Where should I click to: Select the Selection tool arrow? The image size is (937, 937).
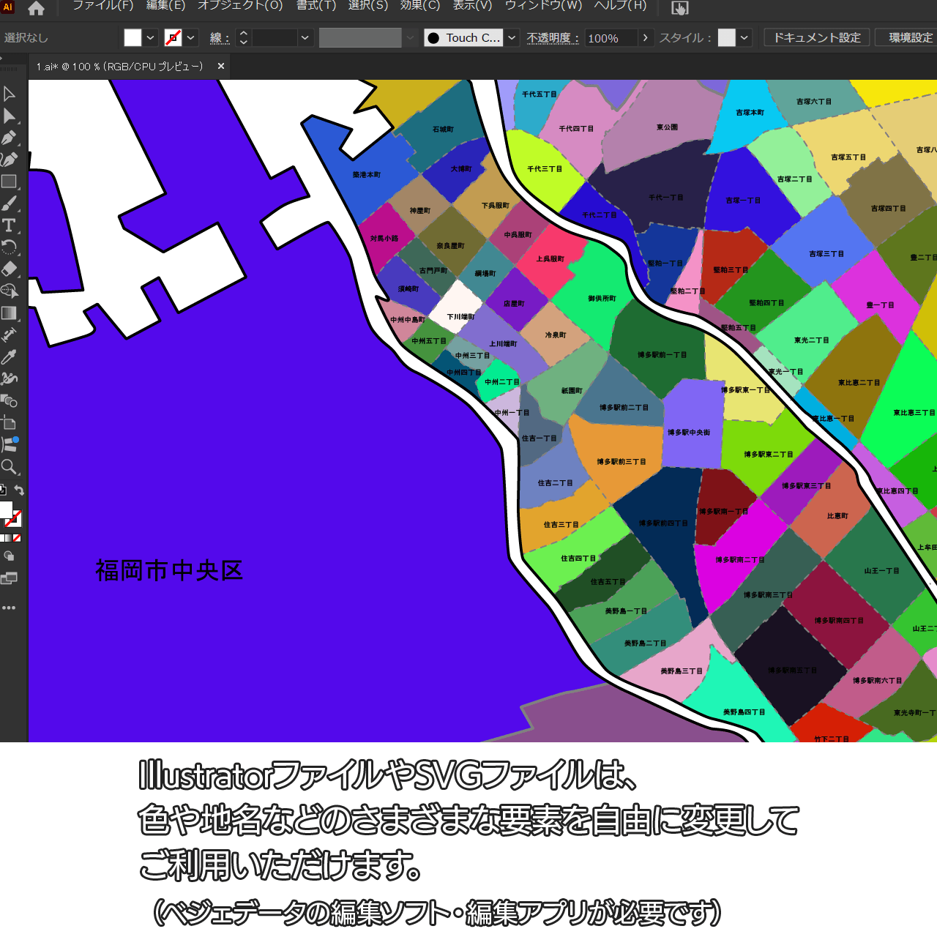coord(10,94)
